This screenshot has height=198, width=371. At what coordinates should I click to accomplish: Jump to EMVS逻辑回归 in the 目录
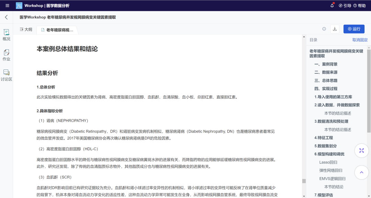(332, 179)
